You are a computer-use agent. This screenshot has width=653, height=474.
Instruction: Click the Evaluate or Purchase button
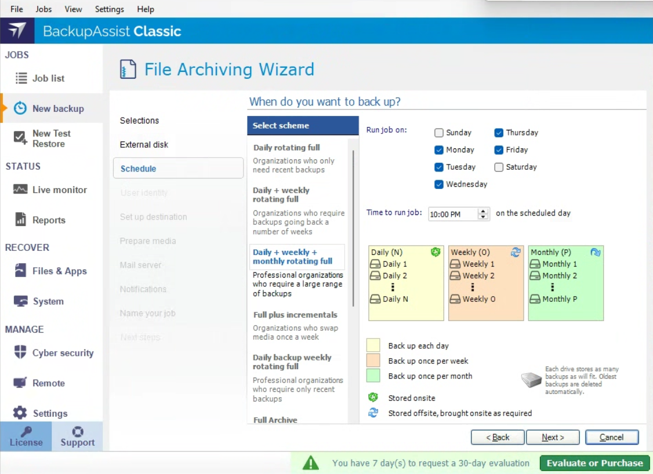594,463
